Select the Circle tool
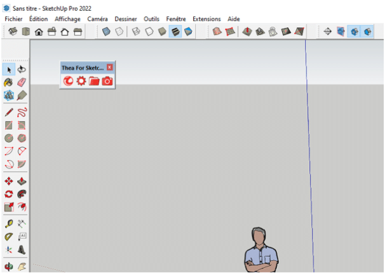385x273 pixels. (x=9, y=138)
